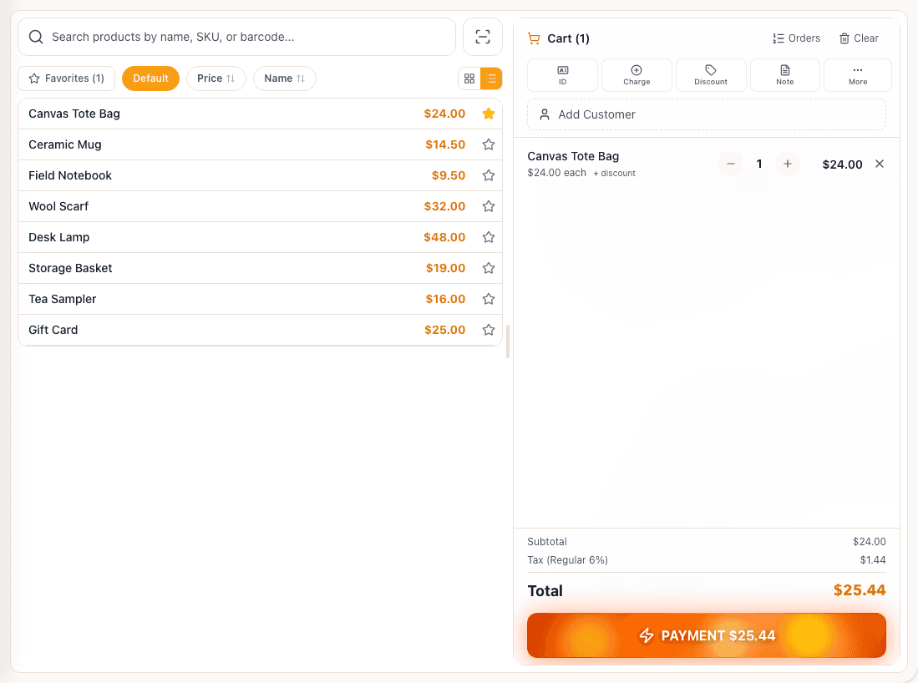Add a Charge to the cart
Screen dimensions: 918x683
637,75
